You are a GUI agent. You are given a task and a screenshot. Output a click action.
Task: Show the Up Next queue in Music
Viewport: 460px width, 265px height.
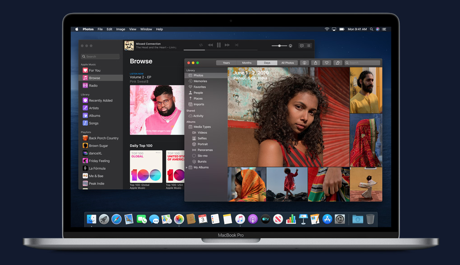[x=309, y=46]
